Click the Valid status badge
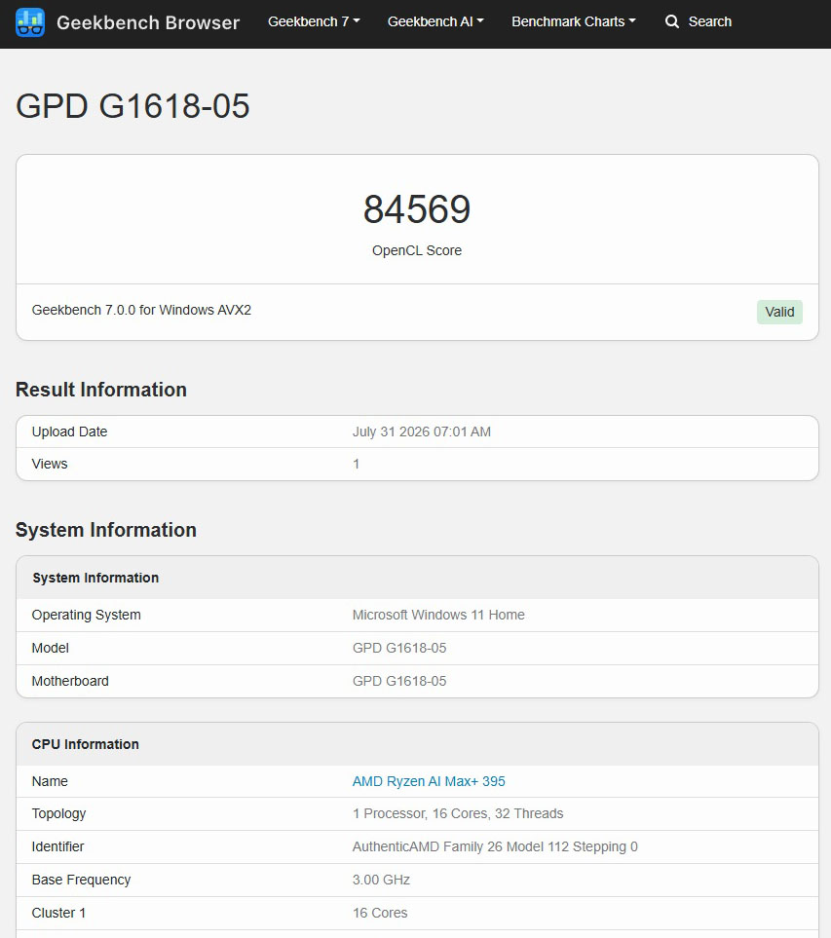Image resolution: width=831 pixels, height=938 pixels. (x=779, y=313)
